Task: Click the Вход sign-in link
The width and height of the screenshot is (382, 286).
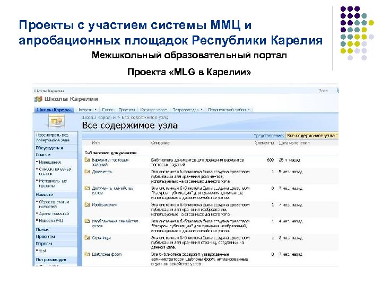Action: point(323,91)
